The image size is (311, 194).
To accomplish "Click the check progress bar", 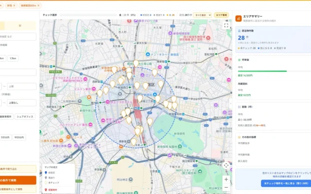I will click(x=88, y=15).
